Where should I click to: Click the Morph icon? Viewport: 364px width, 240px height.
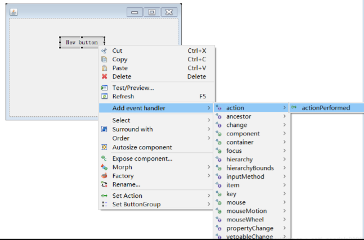click(x=104, y=167)
